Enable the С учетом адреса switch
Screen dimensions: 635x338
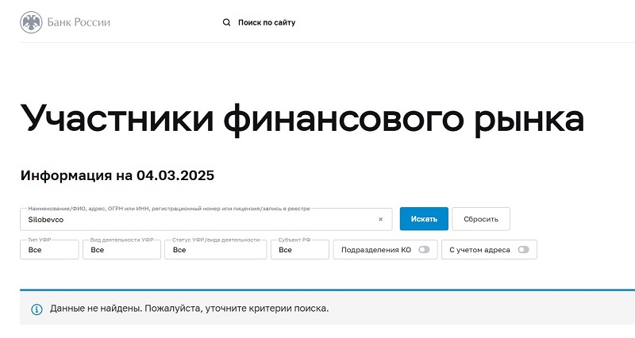coord(523,250)
